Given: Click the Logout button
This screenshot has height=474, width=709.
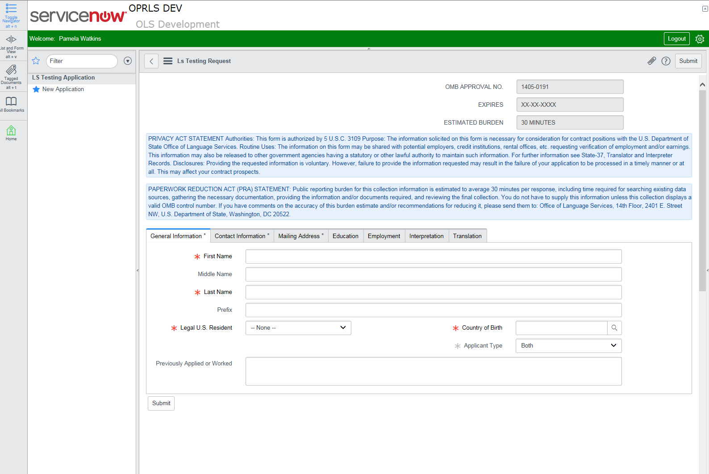Looking at the screenshot, I should pos(676,39).
